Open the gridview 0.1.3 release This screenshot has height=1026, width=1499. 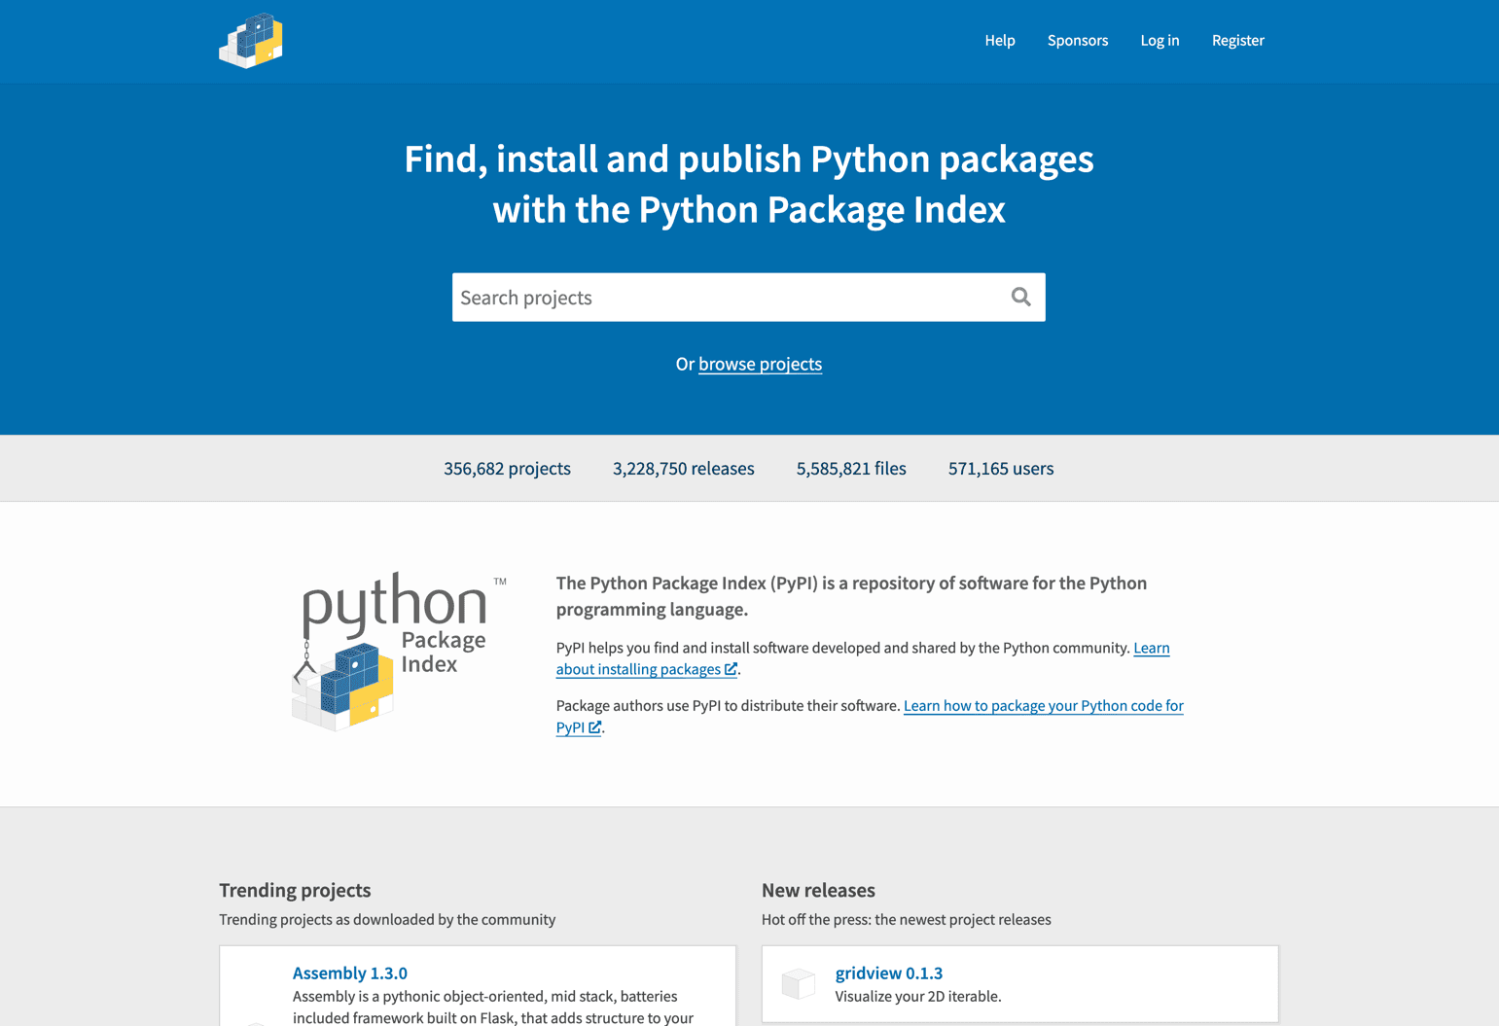(x=888, y=973)
